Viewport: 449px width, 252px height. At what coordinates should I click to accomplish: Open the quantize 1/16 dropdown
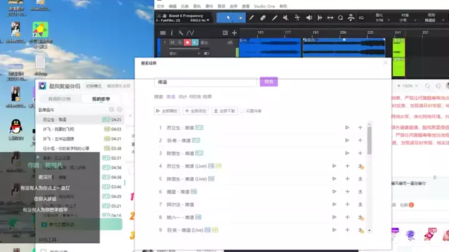click(x=380, y=20)
